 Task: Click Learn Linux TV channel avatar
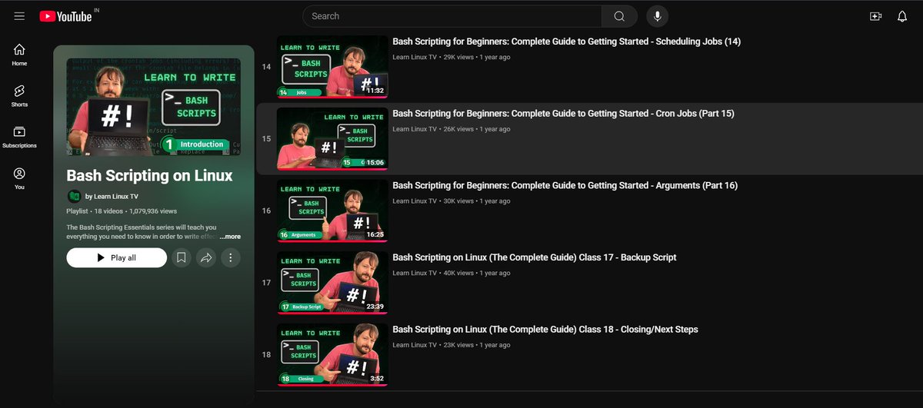coord(74,196)
